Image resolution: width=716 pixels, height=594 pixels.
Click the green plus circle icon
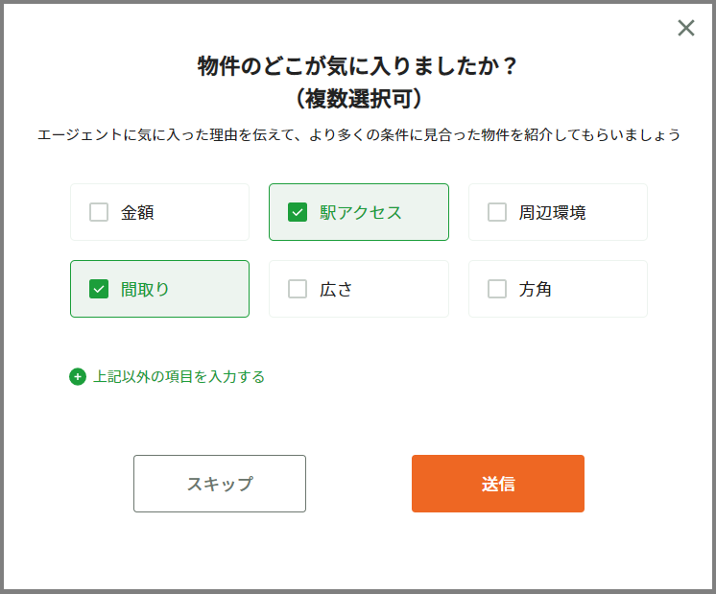coord(78,377)
